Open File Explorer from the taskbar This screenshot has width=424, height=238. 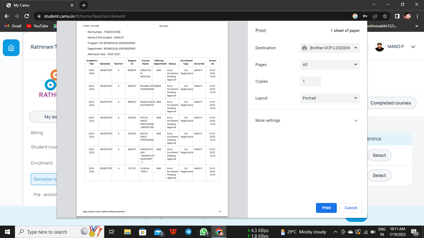(x=128, y=232)
